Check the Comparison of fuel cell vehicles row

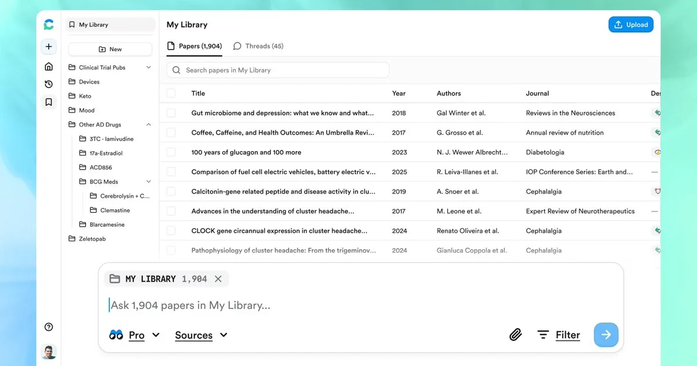click(x=171, y=172)
